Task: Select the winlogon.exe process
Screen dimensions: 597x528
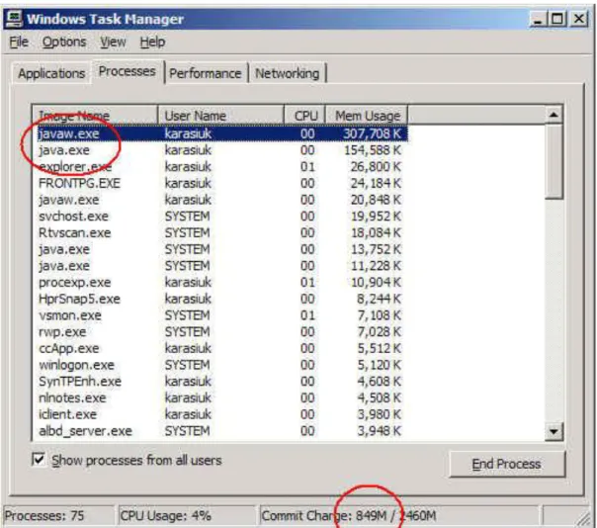Action: 220,365
